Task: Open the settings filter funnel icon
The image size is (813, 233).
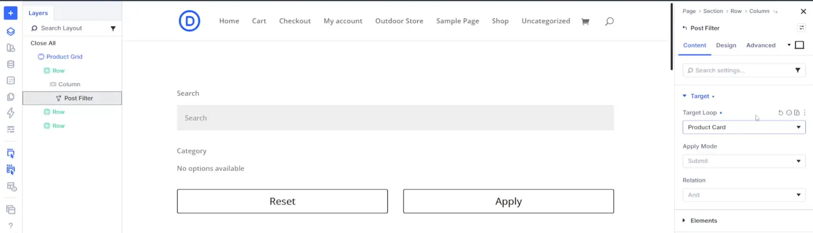Action: point(798,70)
